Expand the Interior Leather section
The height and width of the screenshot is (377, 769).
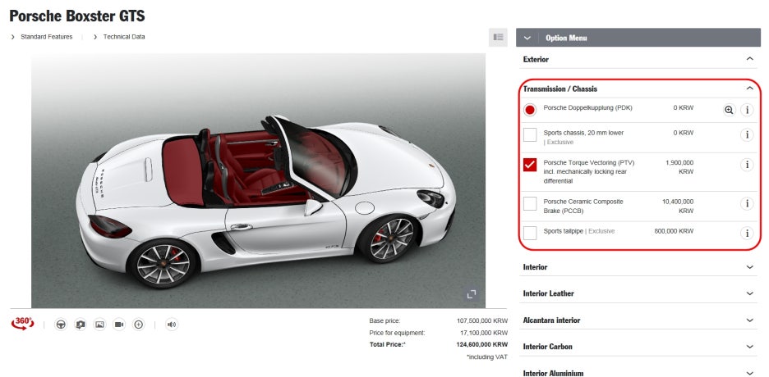click(638, 293)
